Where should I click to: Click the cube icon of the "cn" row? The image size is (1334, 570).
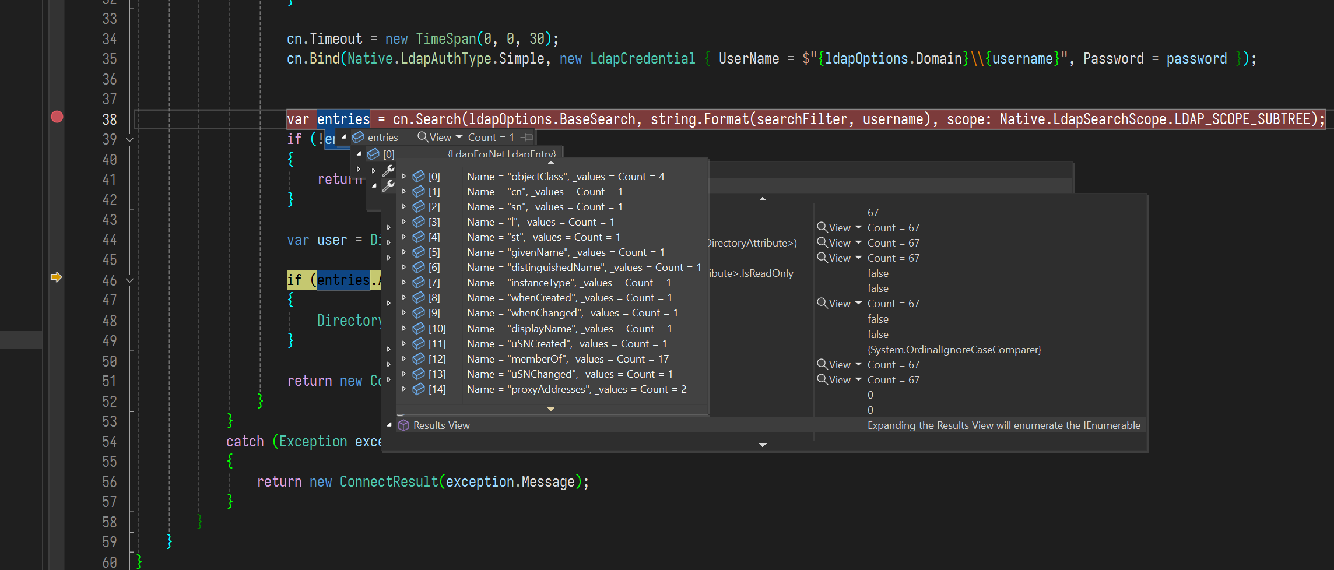coord(419,191)
